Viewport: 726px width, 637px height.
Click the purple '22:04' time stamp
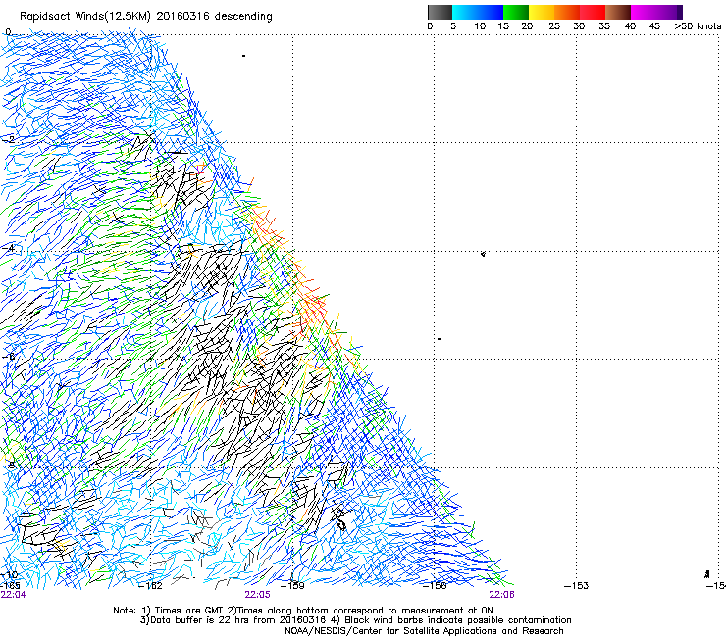14,595
